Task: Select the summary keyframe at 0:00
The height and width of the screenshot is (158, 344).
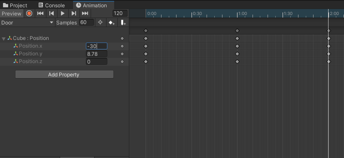Action: (146, 31)
